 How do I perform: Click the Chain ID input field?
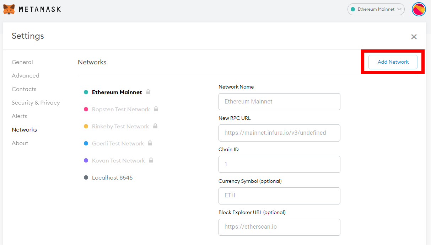[279, 164]
